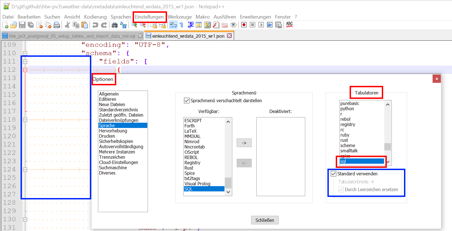This screenshot has height=231, width=452.
Task: Click the New file toolbar icon
Action: click(5, 25)
